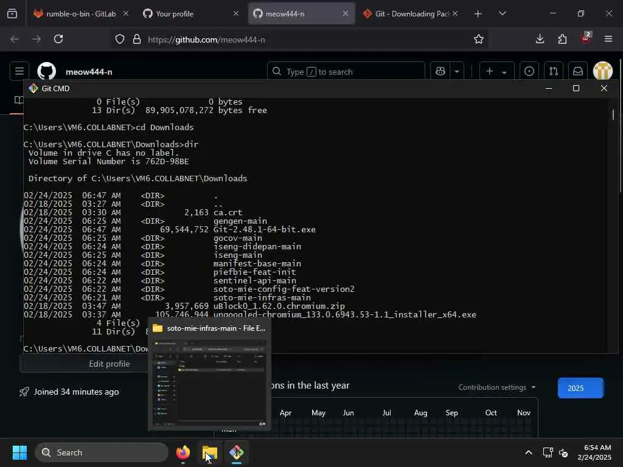Open muted volume tray icon
The width and height of the screenshot is (623, 467).
tap(563, 452)
